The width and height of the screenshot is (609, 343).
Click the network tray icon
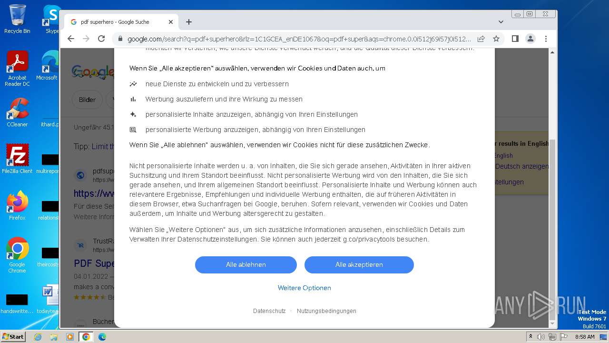[x=552, y=337]
